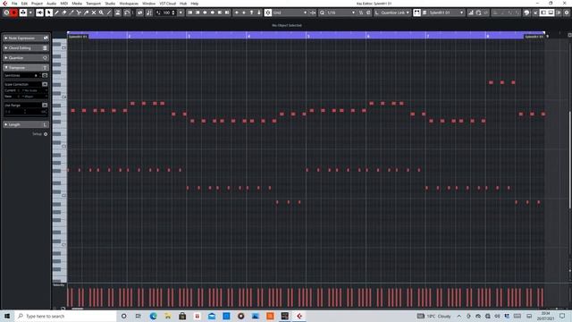
Task: Select the Split scissors tool
Action: click(x=79, y=13)
